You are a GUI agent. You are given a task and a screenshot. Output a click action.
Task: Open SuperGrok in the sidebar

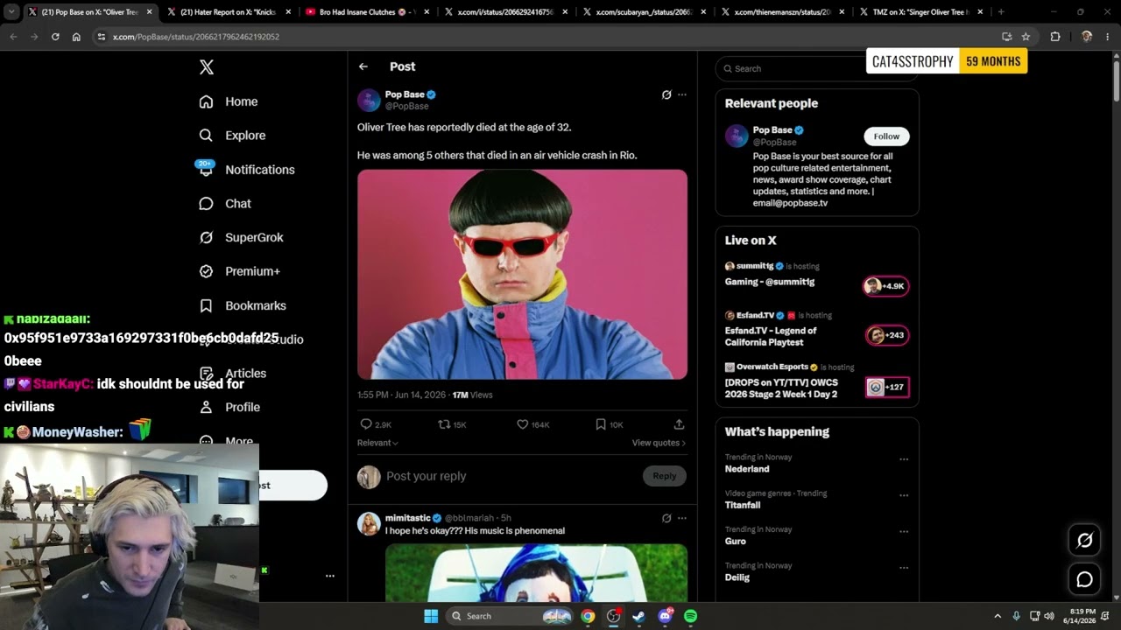pyautogui.click(x=241, y=238)
